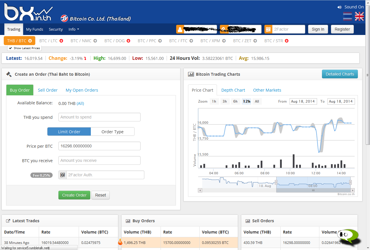Click the Sound On speaker icon
This screenshot has width=370, height=250.
coord(339,7)
